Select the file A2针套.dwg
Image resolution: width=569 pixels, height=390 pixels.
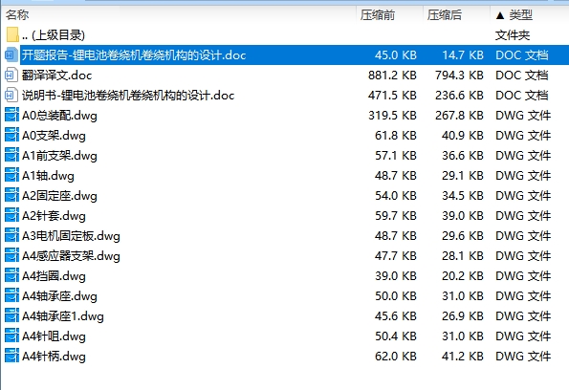pos(54,216)
